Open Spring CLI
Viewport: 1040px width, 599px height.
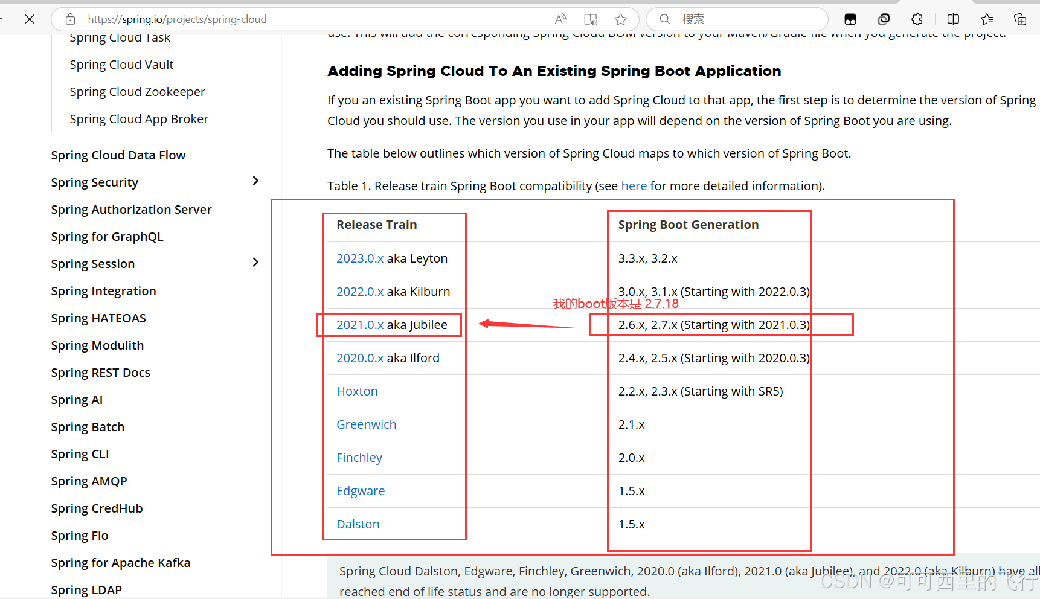(x=80, y=454)
